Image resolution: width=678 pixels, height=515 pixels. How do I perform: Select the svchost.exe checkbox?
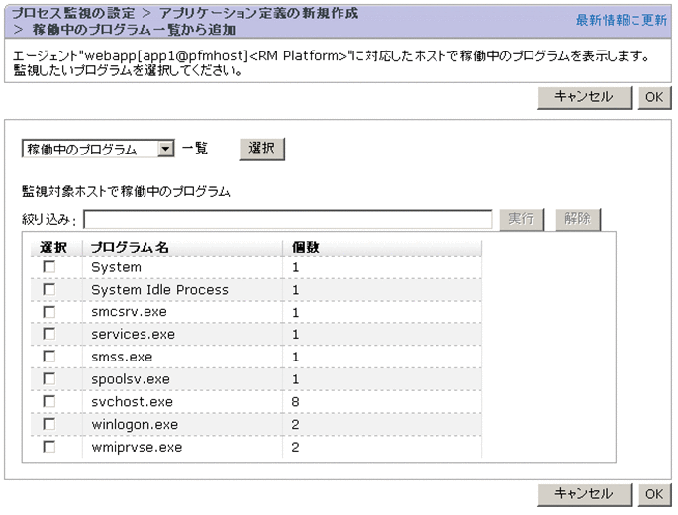point(49,402)
